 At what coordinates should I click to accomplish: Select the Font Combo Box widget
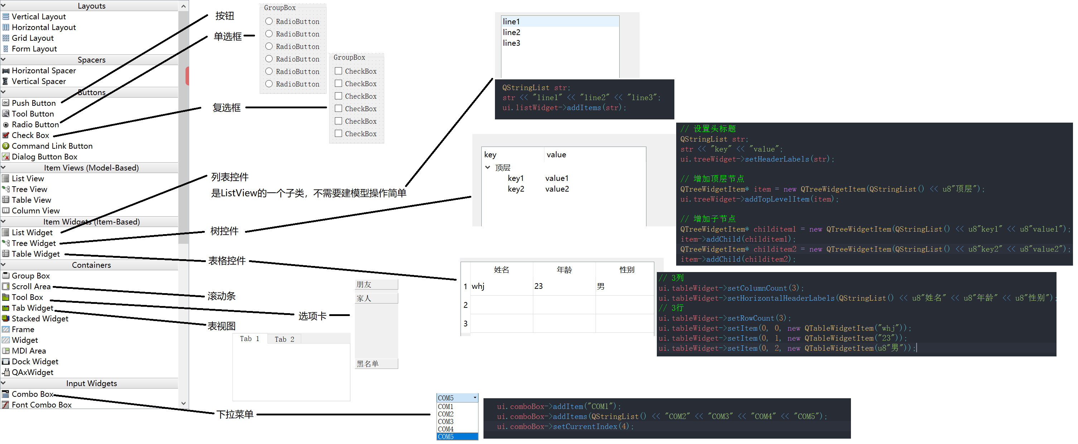tap(37, 405)
